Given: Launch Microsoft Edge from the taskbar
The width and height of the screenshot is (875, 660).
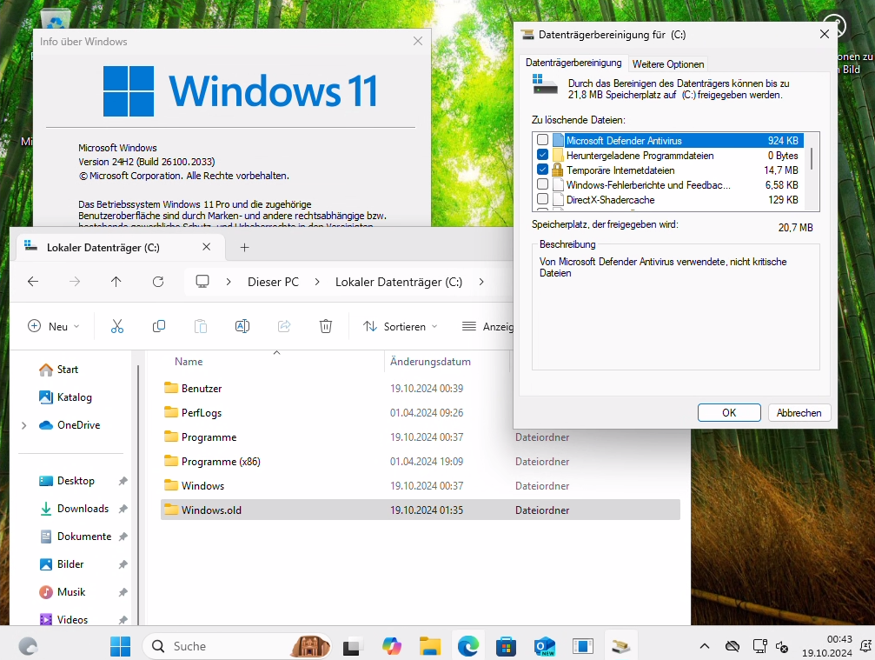Looking at the screenshot, I should 468,646.
